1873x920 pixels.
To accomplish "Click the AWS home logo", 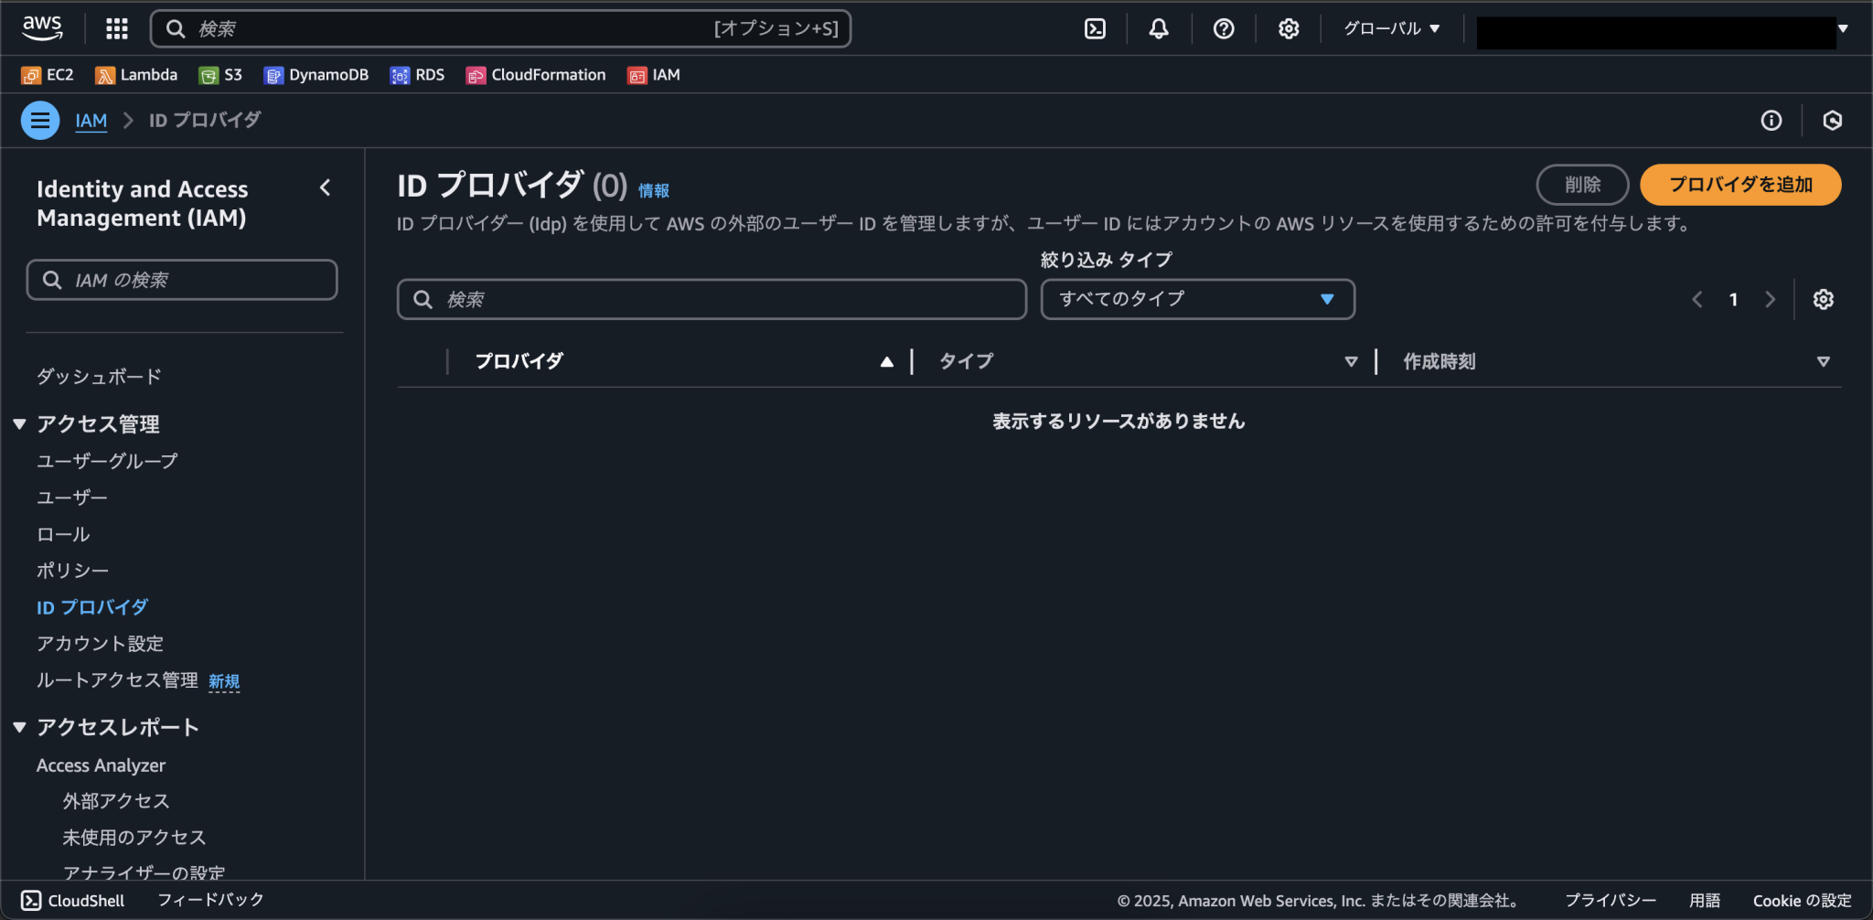I will (x=42, y=28).
